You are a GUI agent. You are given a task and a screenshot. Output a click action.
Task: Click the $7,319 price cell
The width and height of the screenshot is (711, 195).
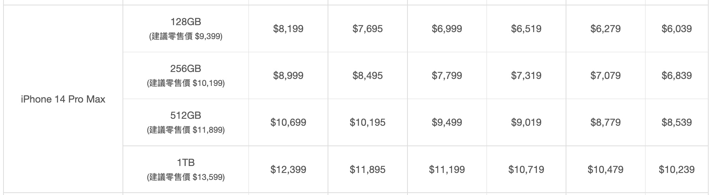(526, 75)
